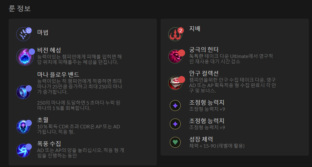Select the 궁극의 헌터 rune icon

175,56
